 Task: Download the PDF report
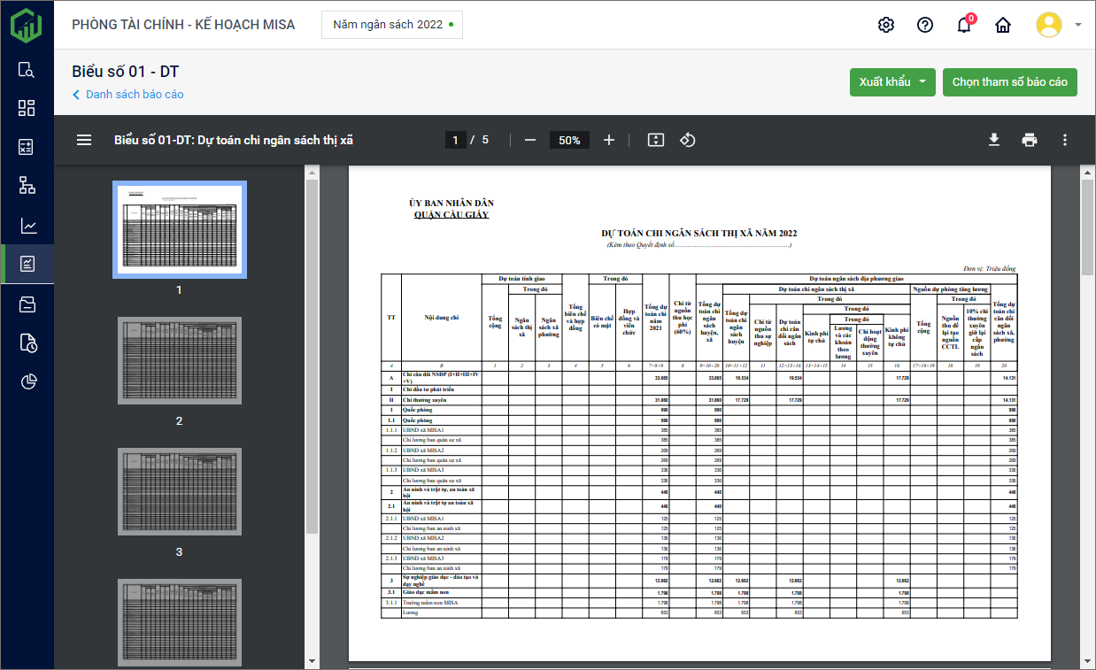(994, 140)
